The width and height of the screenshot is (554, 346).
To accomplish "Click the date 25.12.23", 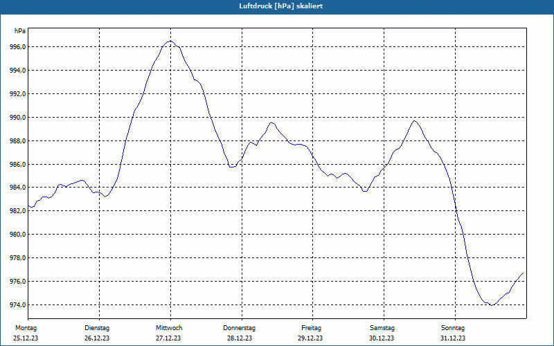I will [26, 338].
